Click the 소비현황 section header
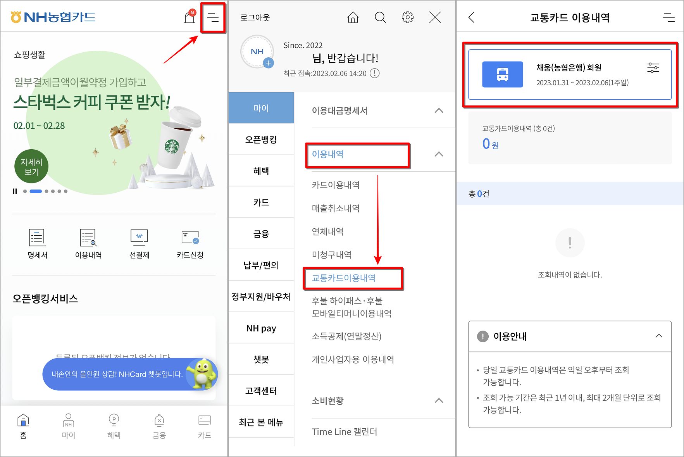 pos(328,400)
